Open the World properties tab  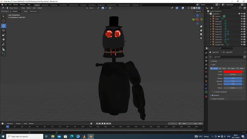point(206,72)
